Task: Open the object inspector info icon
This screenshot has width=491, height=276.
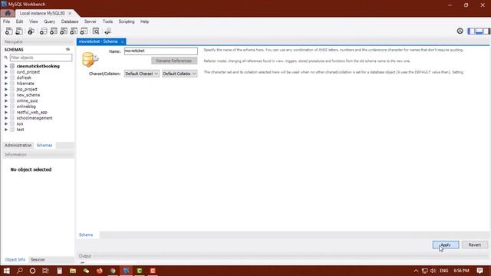Action: [x=31, y=31]
